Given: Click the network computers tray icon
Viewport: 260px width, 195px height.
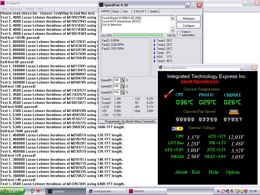Looking at the screenshot, I should click(227, 191).
